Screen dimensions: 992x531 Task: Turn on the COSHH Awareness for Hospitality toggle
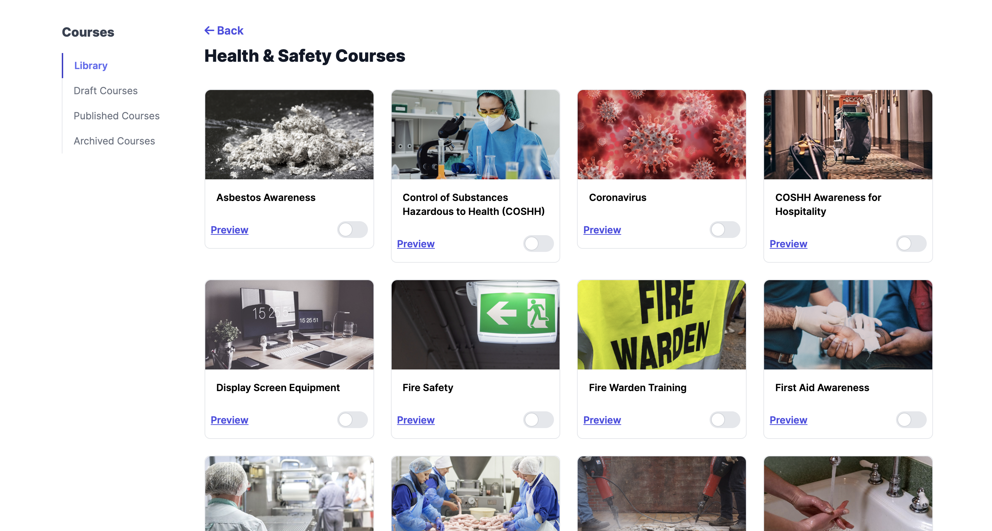tap(911, 244)
